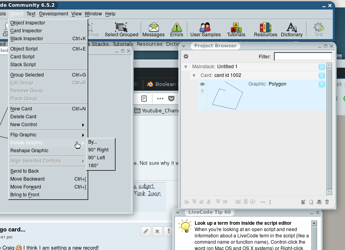Click the X delete icon on forum post
Viewport: 345px width, 250px height.
click(x=157, y=231)
